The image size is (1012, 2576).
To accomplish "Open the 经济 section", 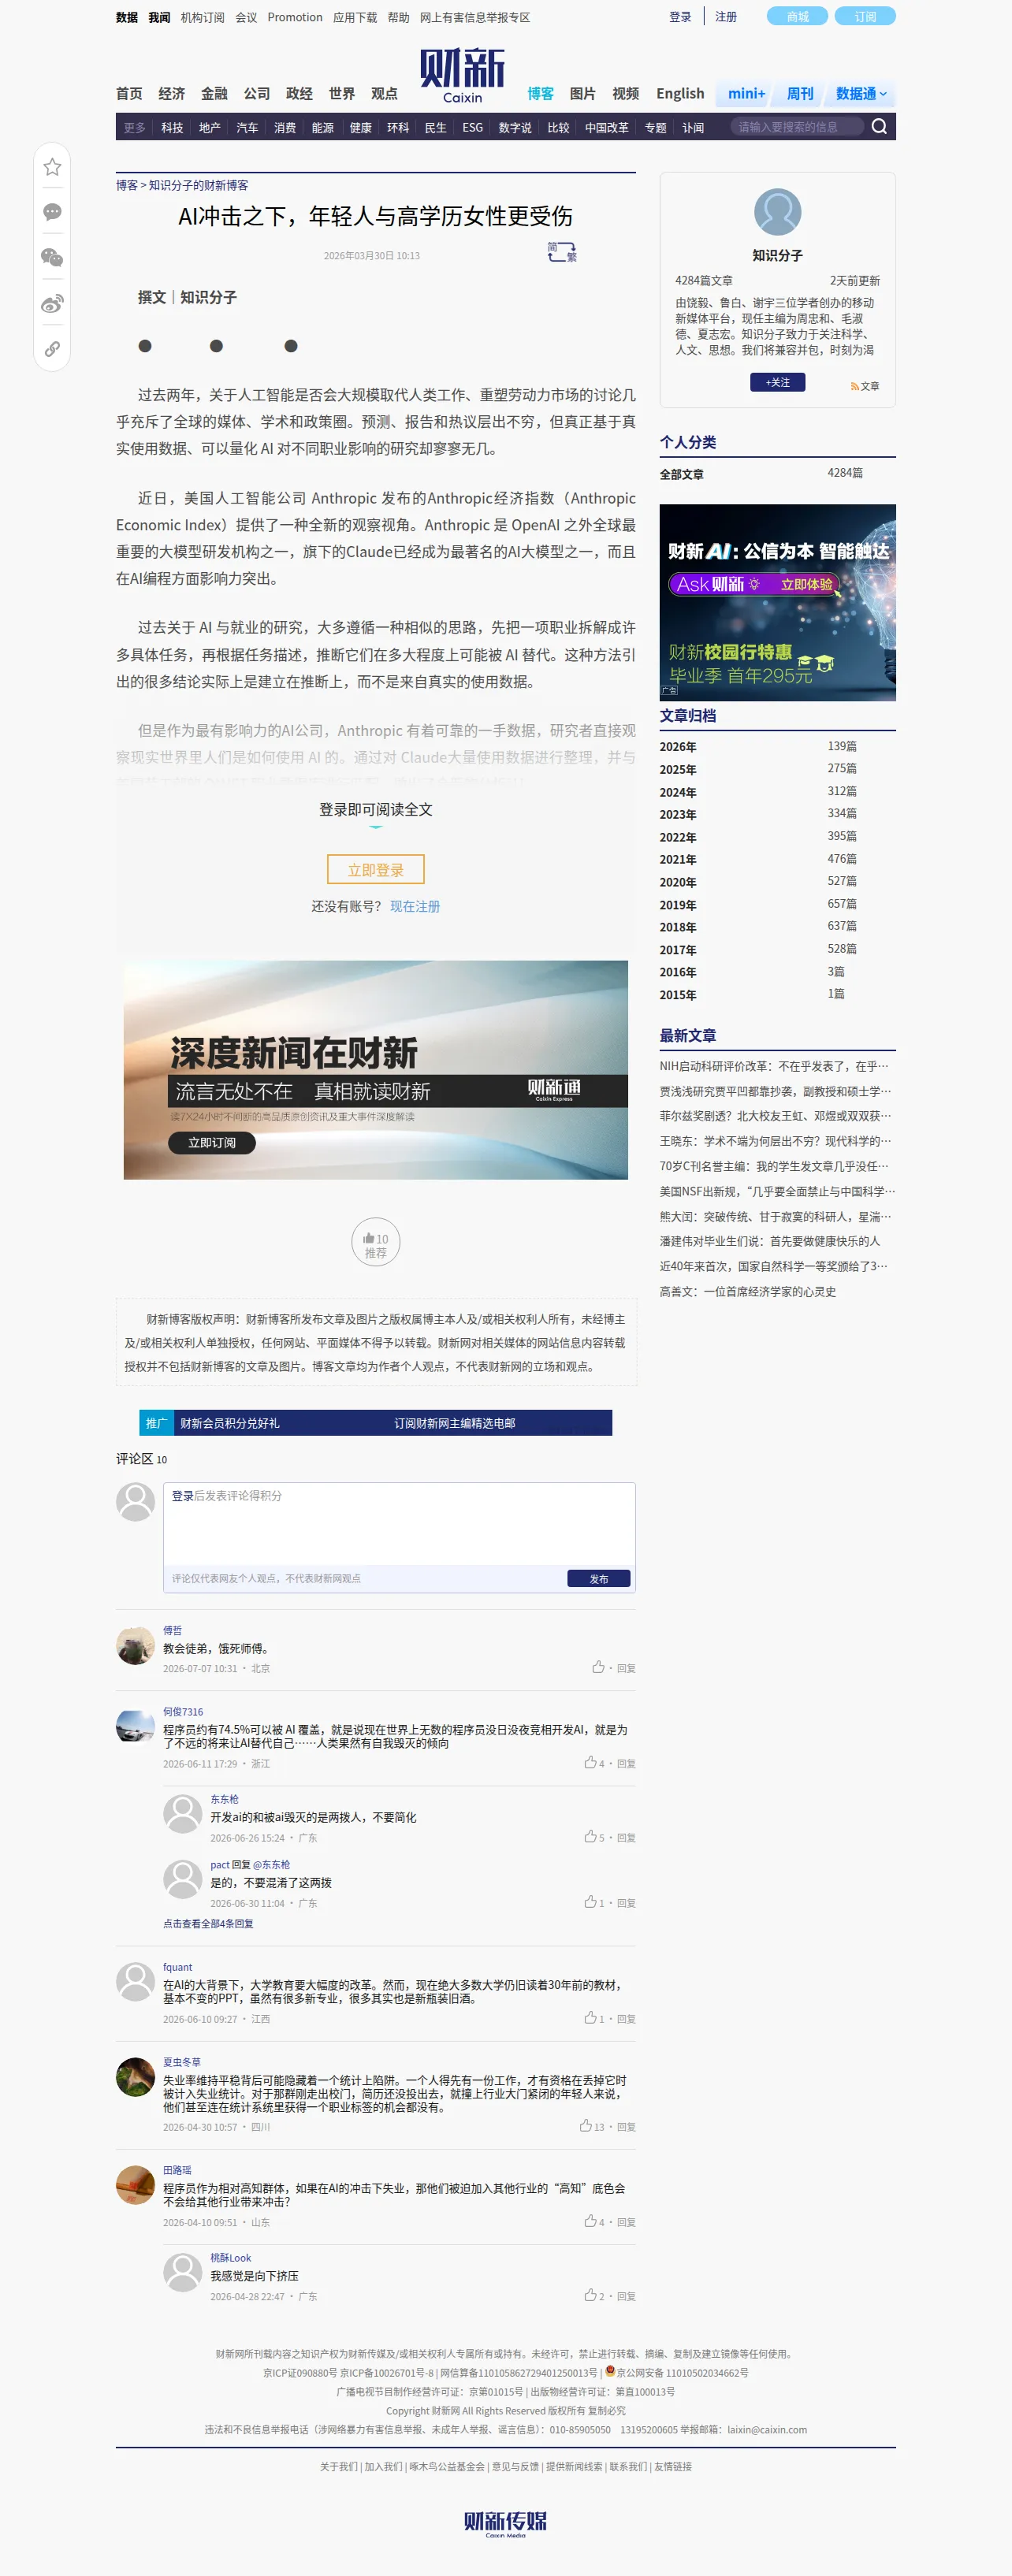I will point(171,94).
